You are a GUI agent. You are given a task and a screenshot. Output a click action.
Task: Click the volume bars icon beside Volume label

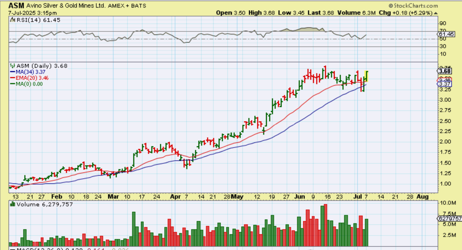click(13, 204)
